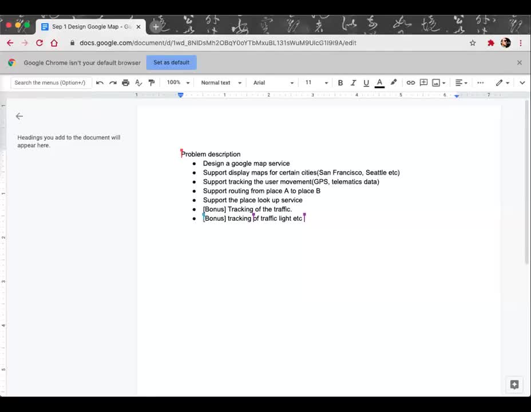Image resolution: width=531 pixels, height=412 pixels.
Task: Click the Search the menus field
Action: click(x=51, y=82)
